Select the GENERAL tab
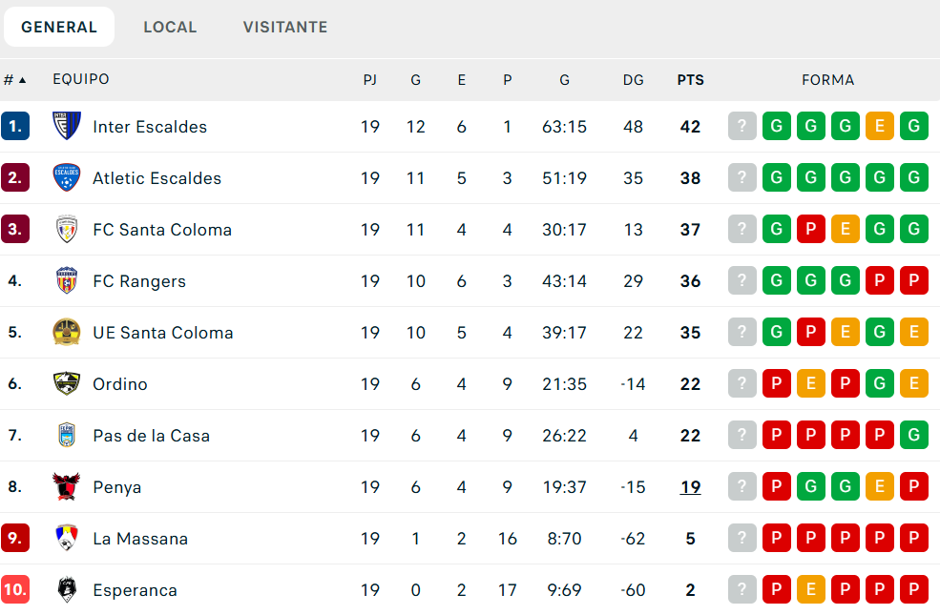 pyautogui.click(x=58, y=26)
